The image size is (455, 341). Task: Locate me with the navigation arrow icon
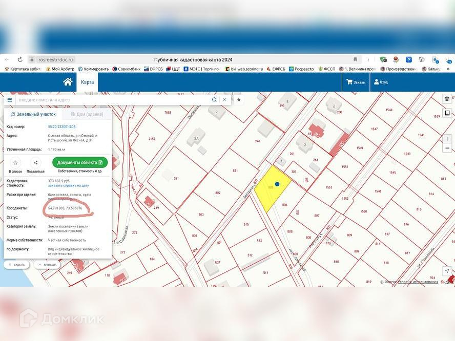point(447,271)
